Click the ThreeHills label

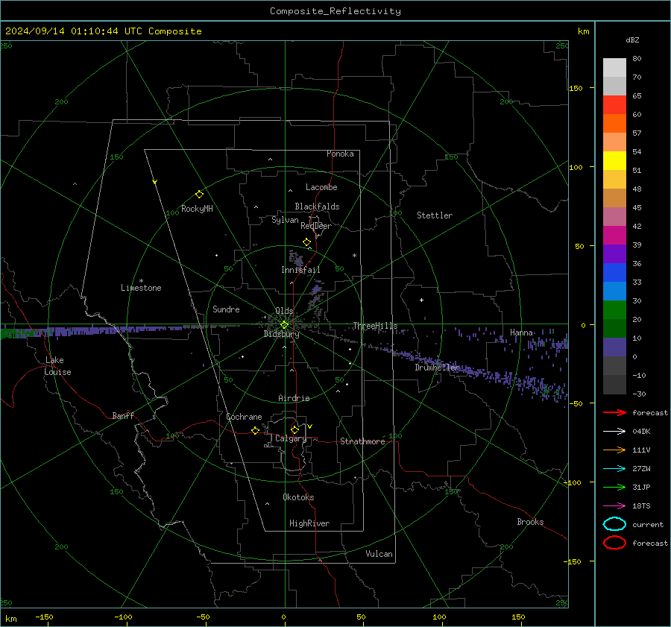point(375,326)
